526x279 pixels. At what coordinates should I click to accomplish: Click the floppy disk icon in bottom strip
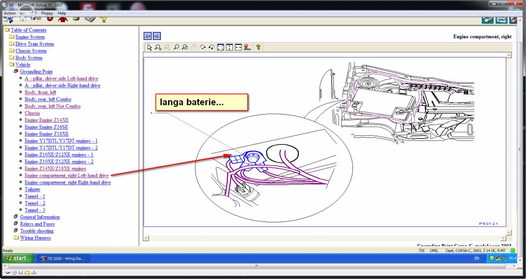click(x=21, y=272)
